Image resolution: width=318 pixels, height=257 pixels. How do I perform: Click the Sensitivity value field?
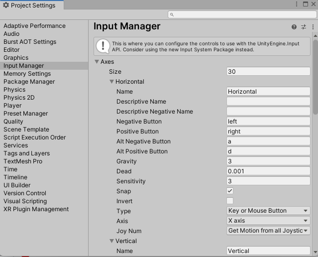pyautogui.click(x=268, y=181)
